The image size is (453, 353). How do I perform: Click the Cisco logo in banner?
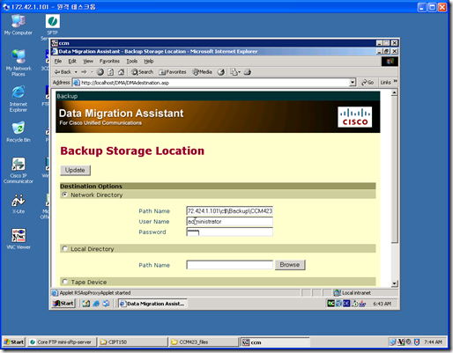click(x=354, y=117)
